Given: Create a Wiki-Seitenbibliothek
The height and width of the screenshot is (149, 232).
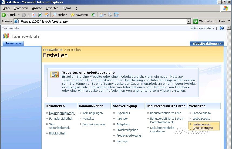Looking at the screenshot, I should coord(59,126).
